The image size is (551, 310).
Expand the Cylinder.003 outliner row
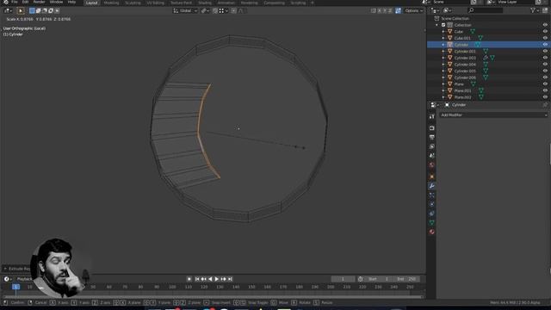point(443,58)
